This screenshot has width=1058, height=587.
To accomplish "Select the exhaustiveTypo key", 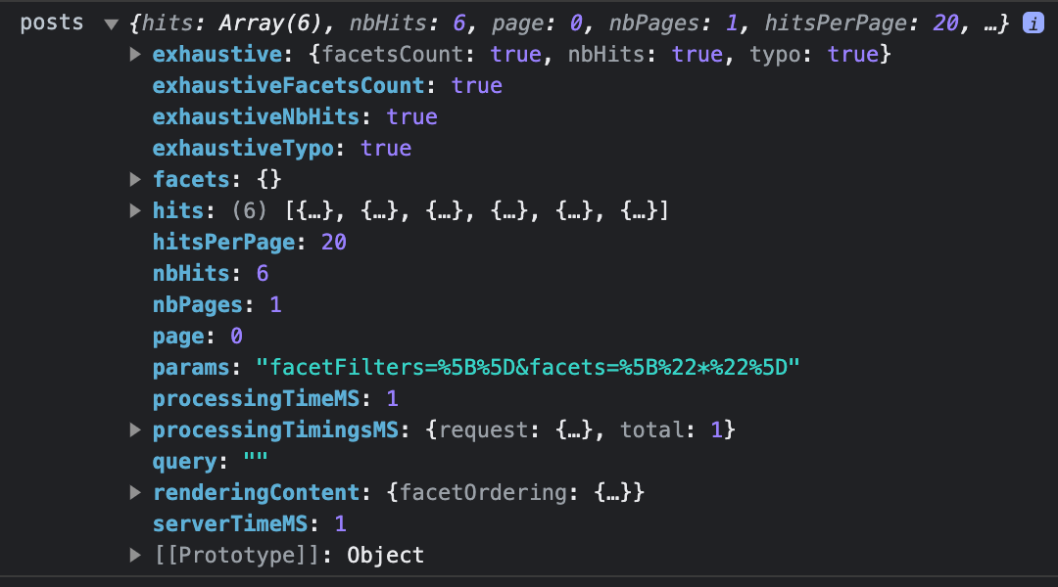I will tap(243, 149).
